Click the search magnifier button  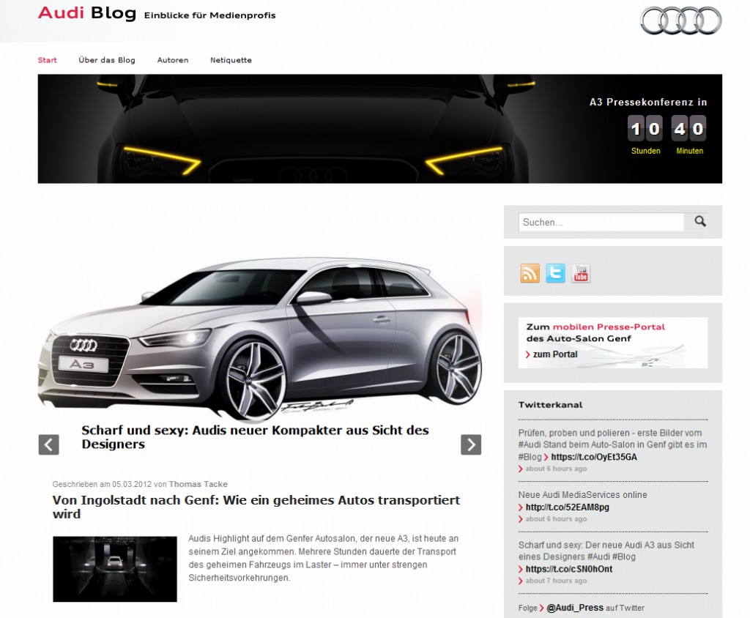699,222
